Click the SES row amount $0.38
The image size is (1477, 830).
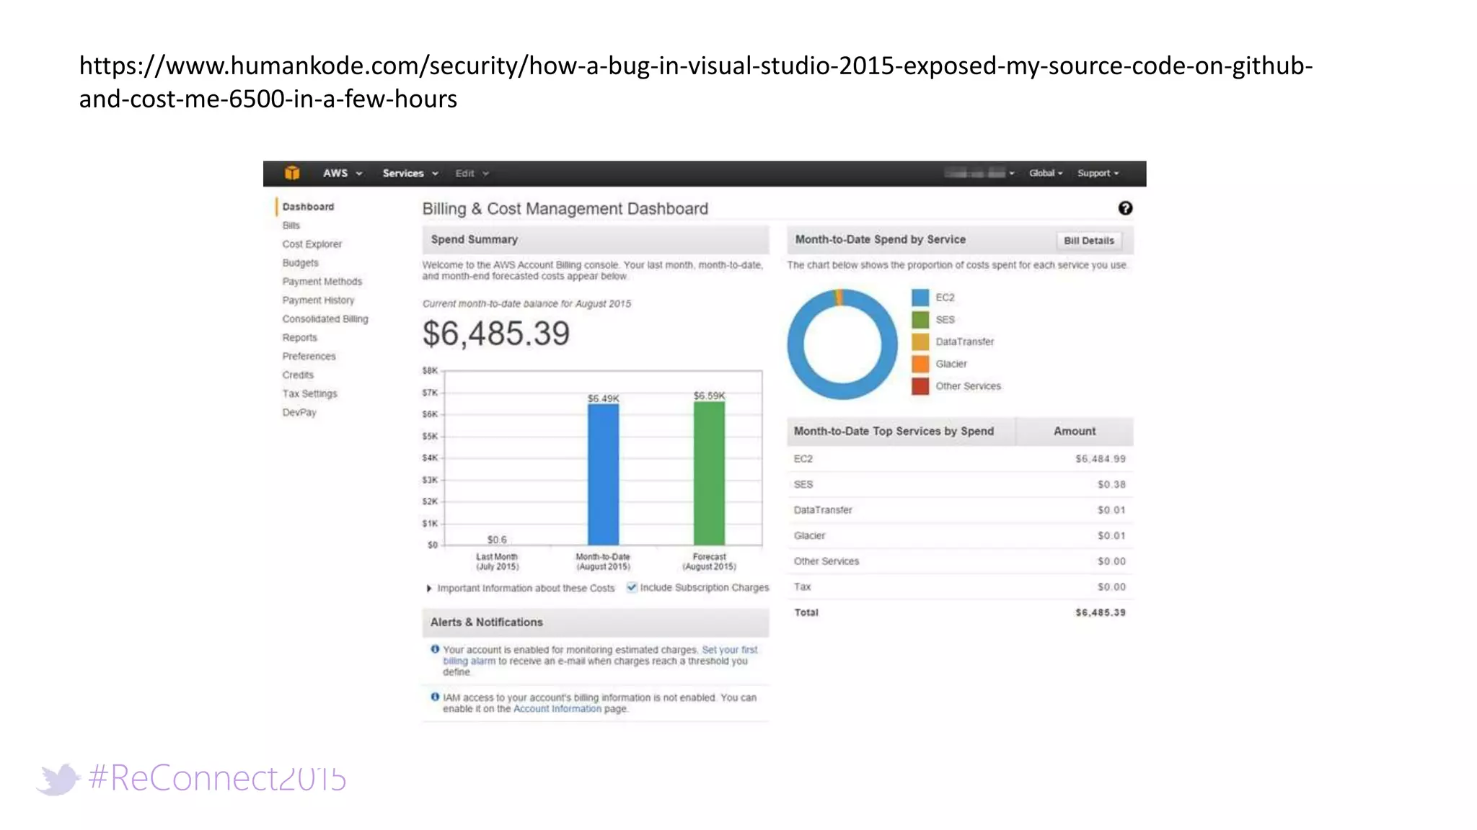pyautogui.click(x=1111, y=485)
